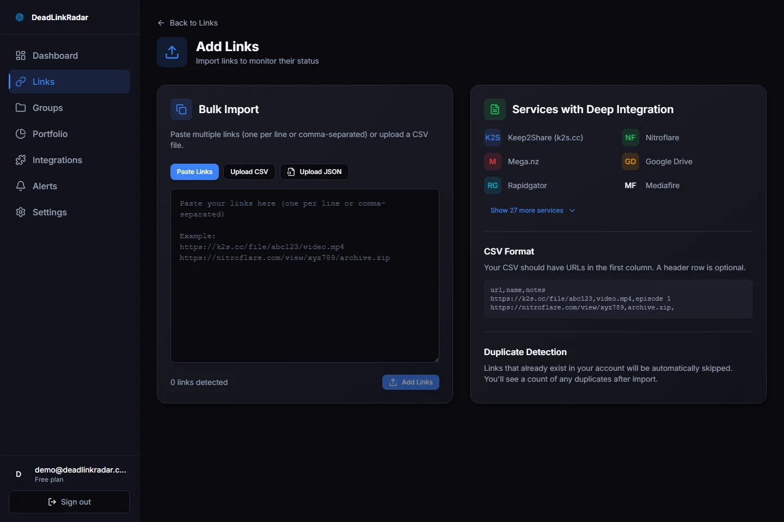
Task: Click the DeadLinkRadar logo icon
Action: pyautogui.click(x=20, y=17)
